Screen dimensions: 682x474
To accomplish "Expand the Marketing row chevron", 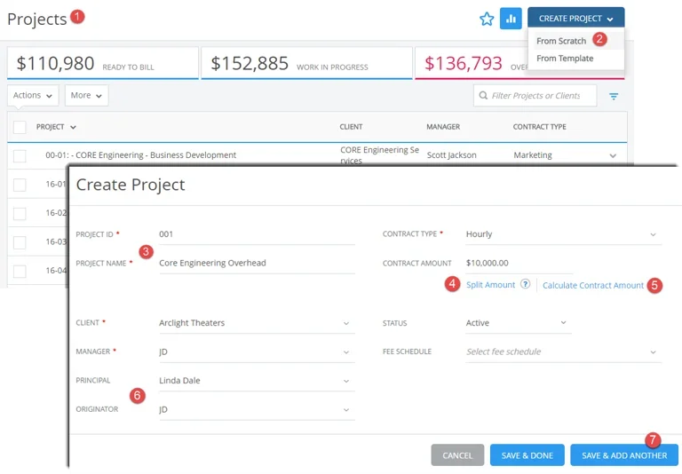I will pyautogui.click(x=613, y=155).
